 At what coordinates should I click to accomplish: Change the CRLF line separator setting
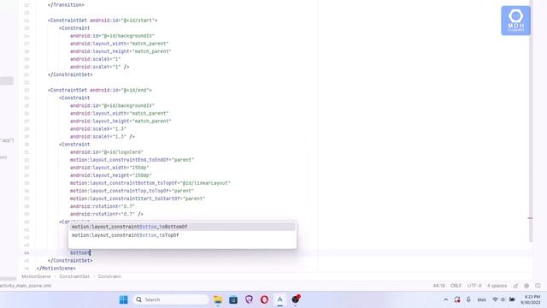[456, 285]
